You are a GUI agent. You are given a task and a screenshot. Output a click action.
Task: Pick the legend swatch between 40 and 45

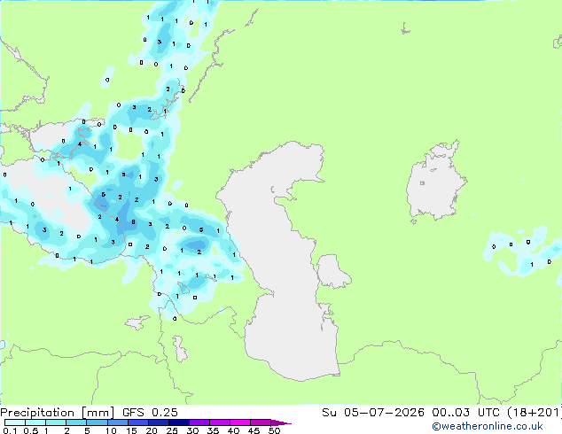(240, 422)
